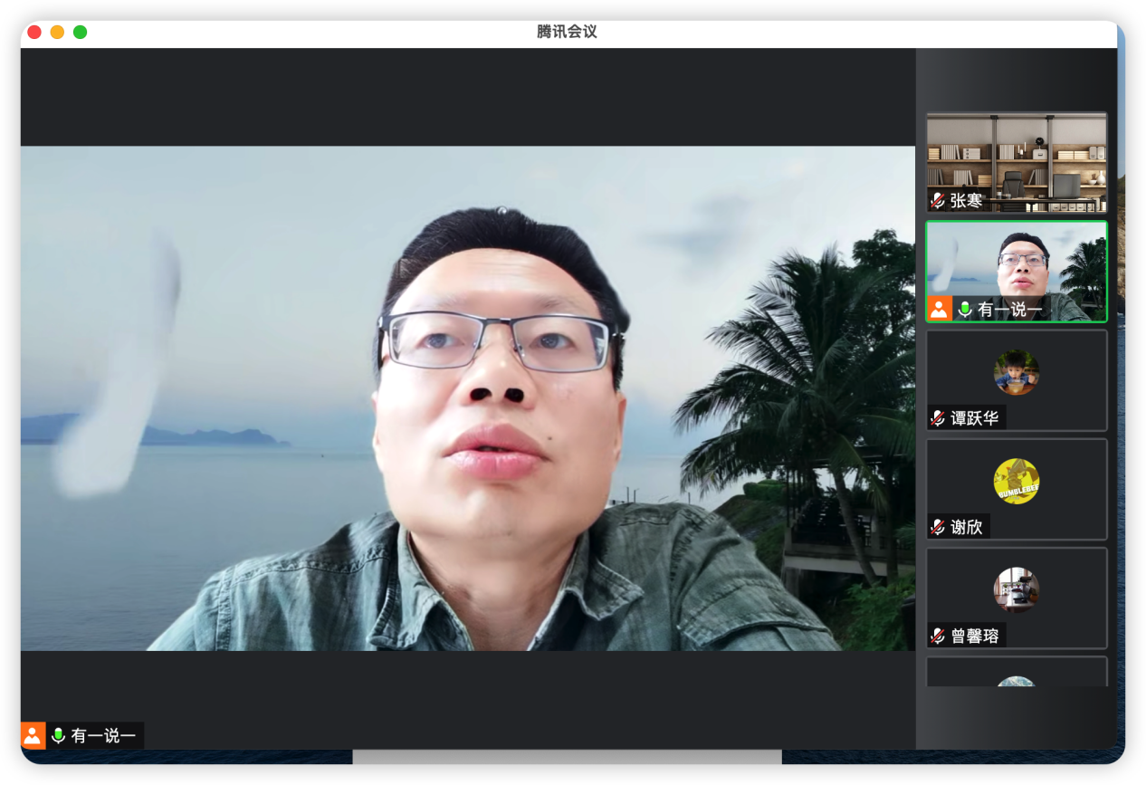Click the green microphone icon in 有一说一's thumbnail
This screenshot has height=785, width=1146.
[965, 310]
